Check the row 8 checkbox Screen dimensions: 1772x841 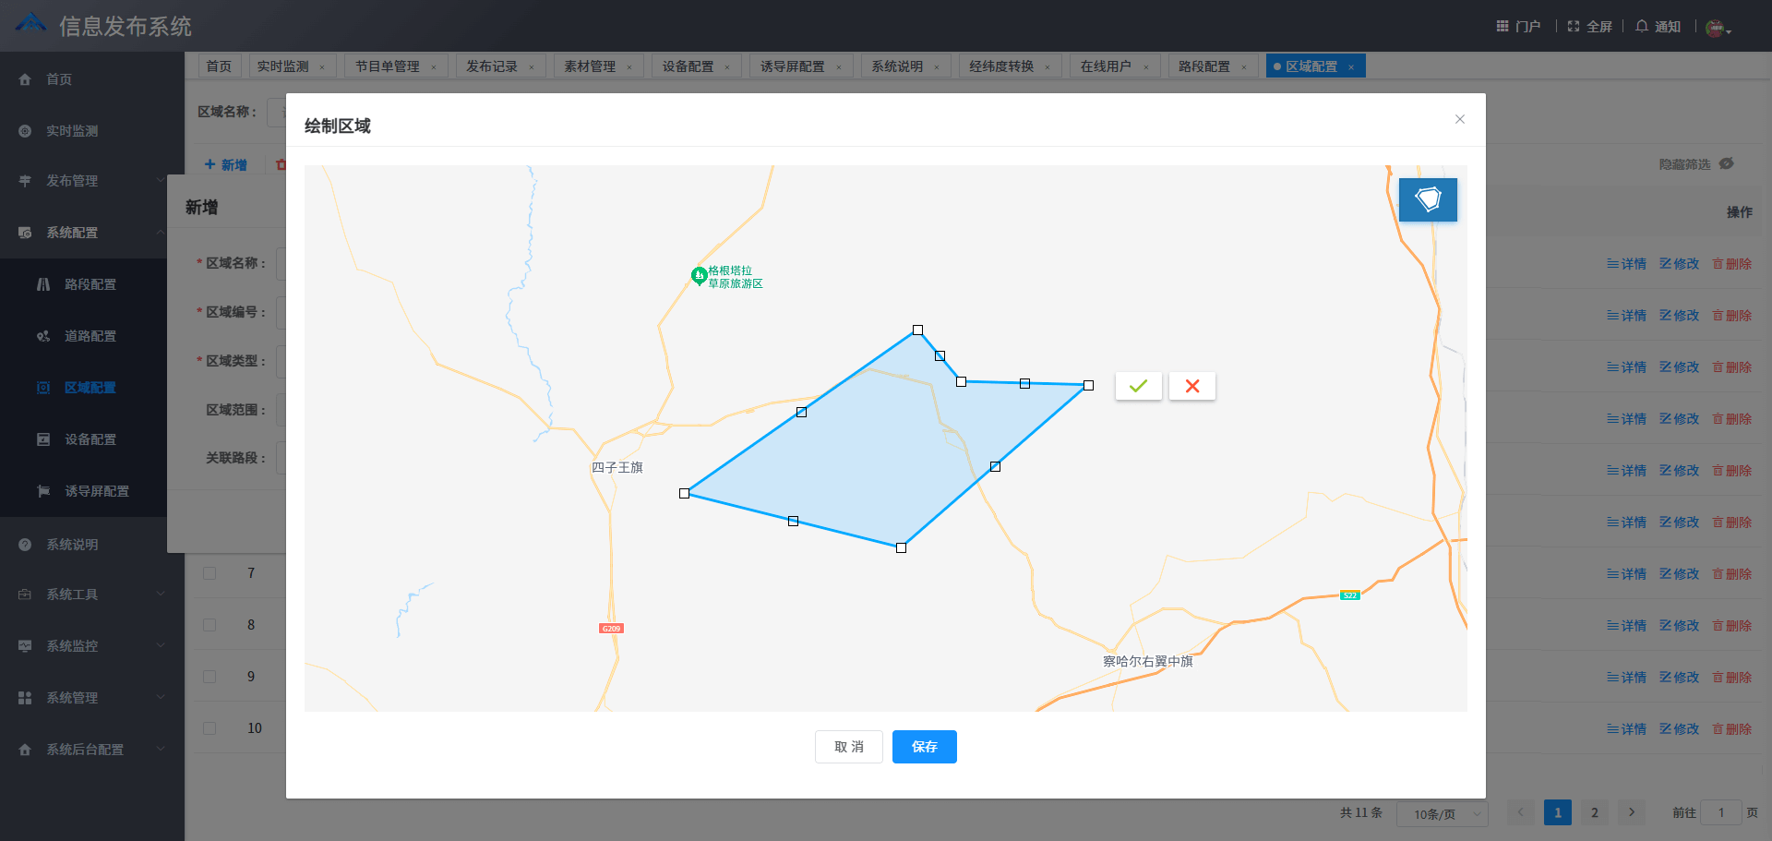[x=210, y=625]
